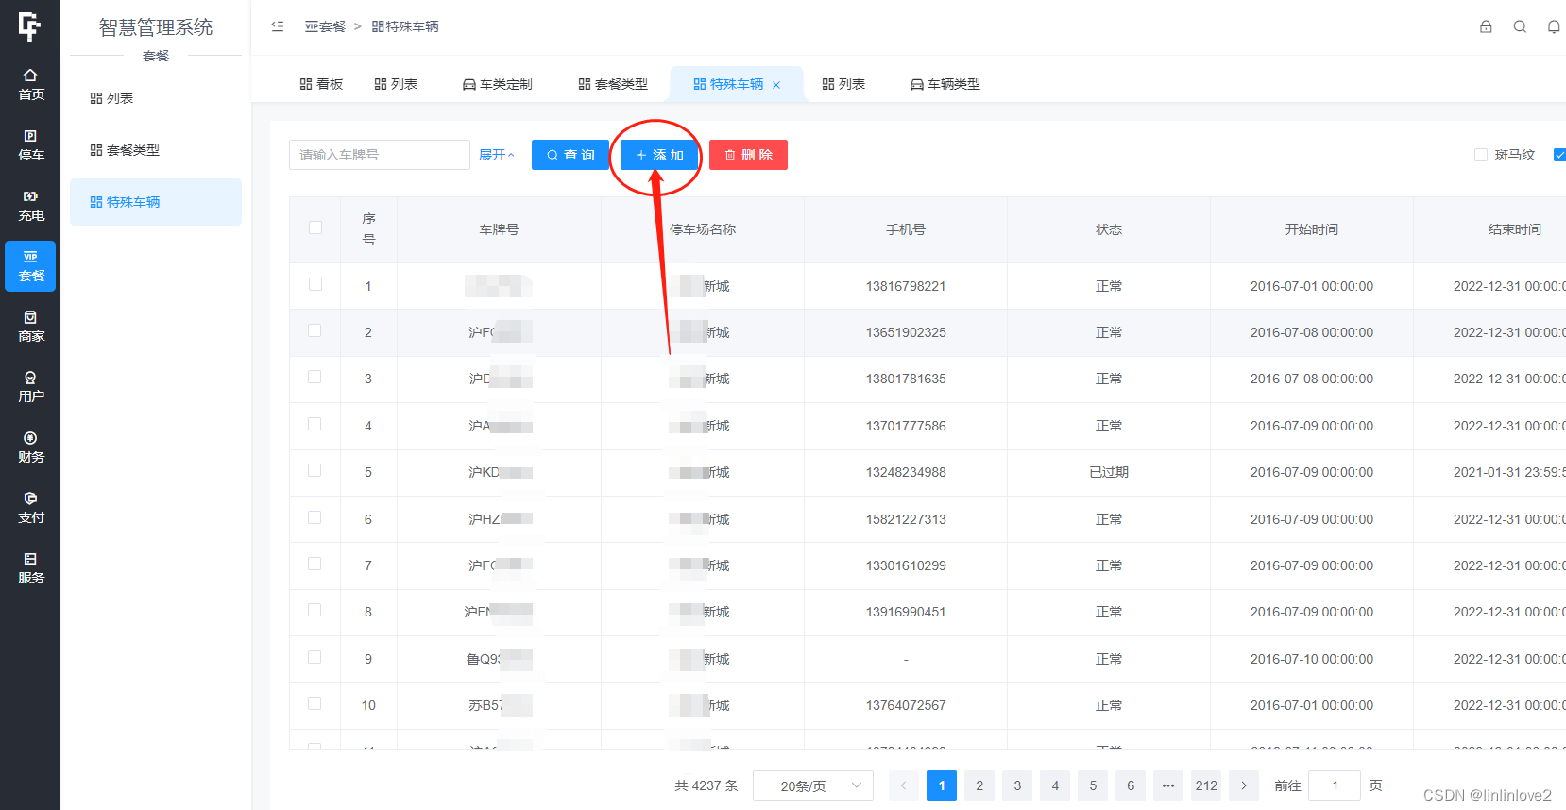
Task: Go to 首页 home in sidebar
Action: pos(30,85)
